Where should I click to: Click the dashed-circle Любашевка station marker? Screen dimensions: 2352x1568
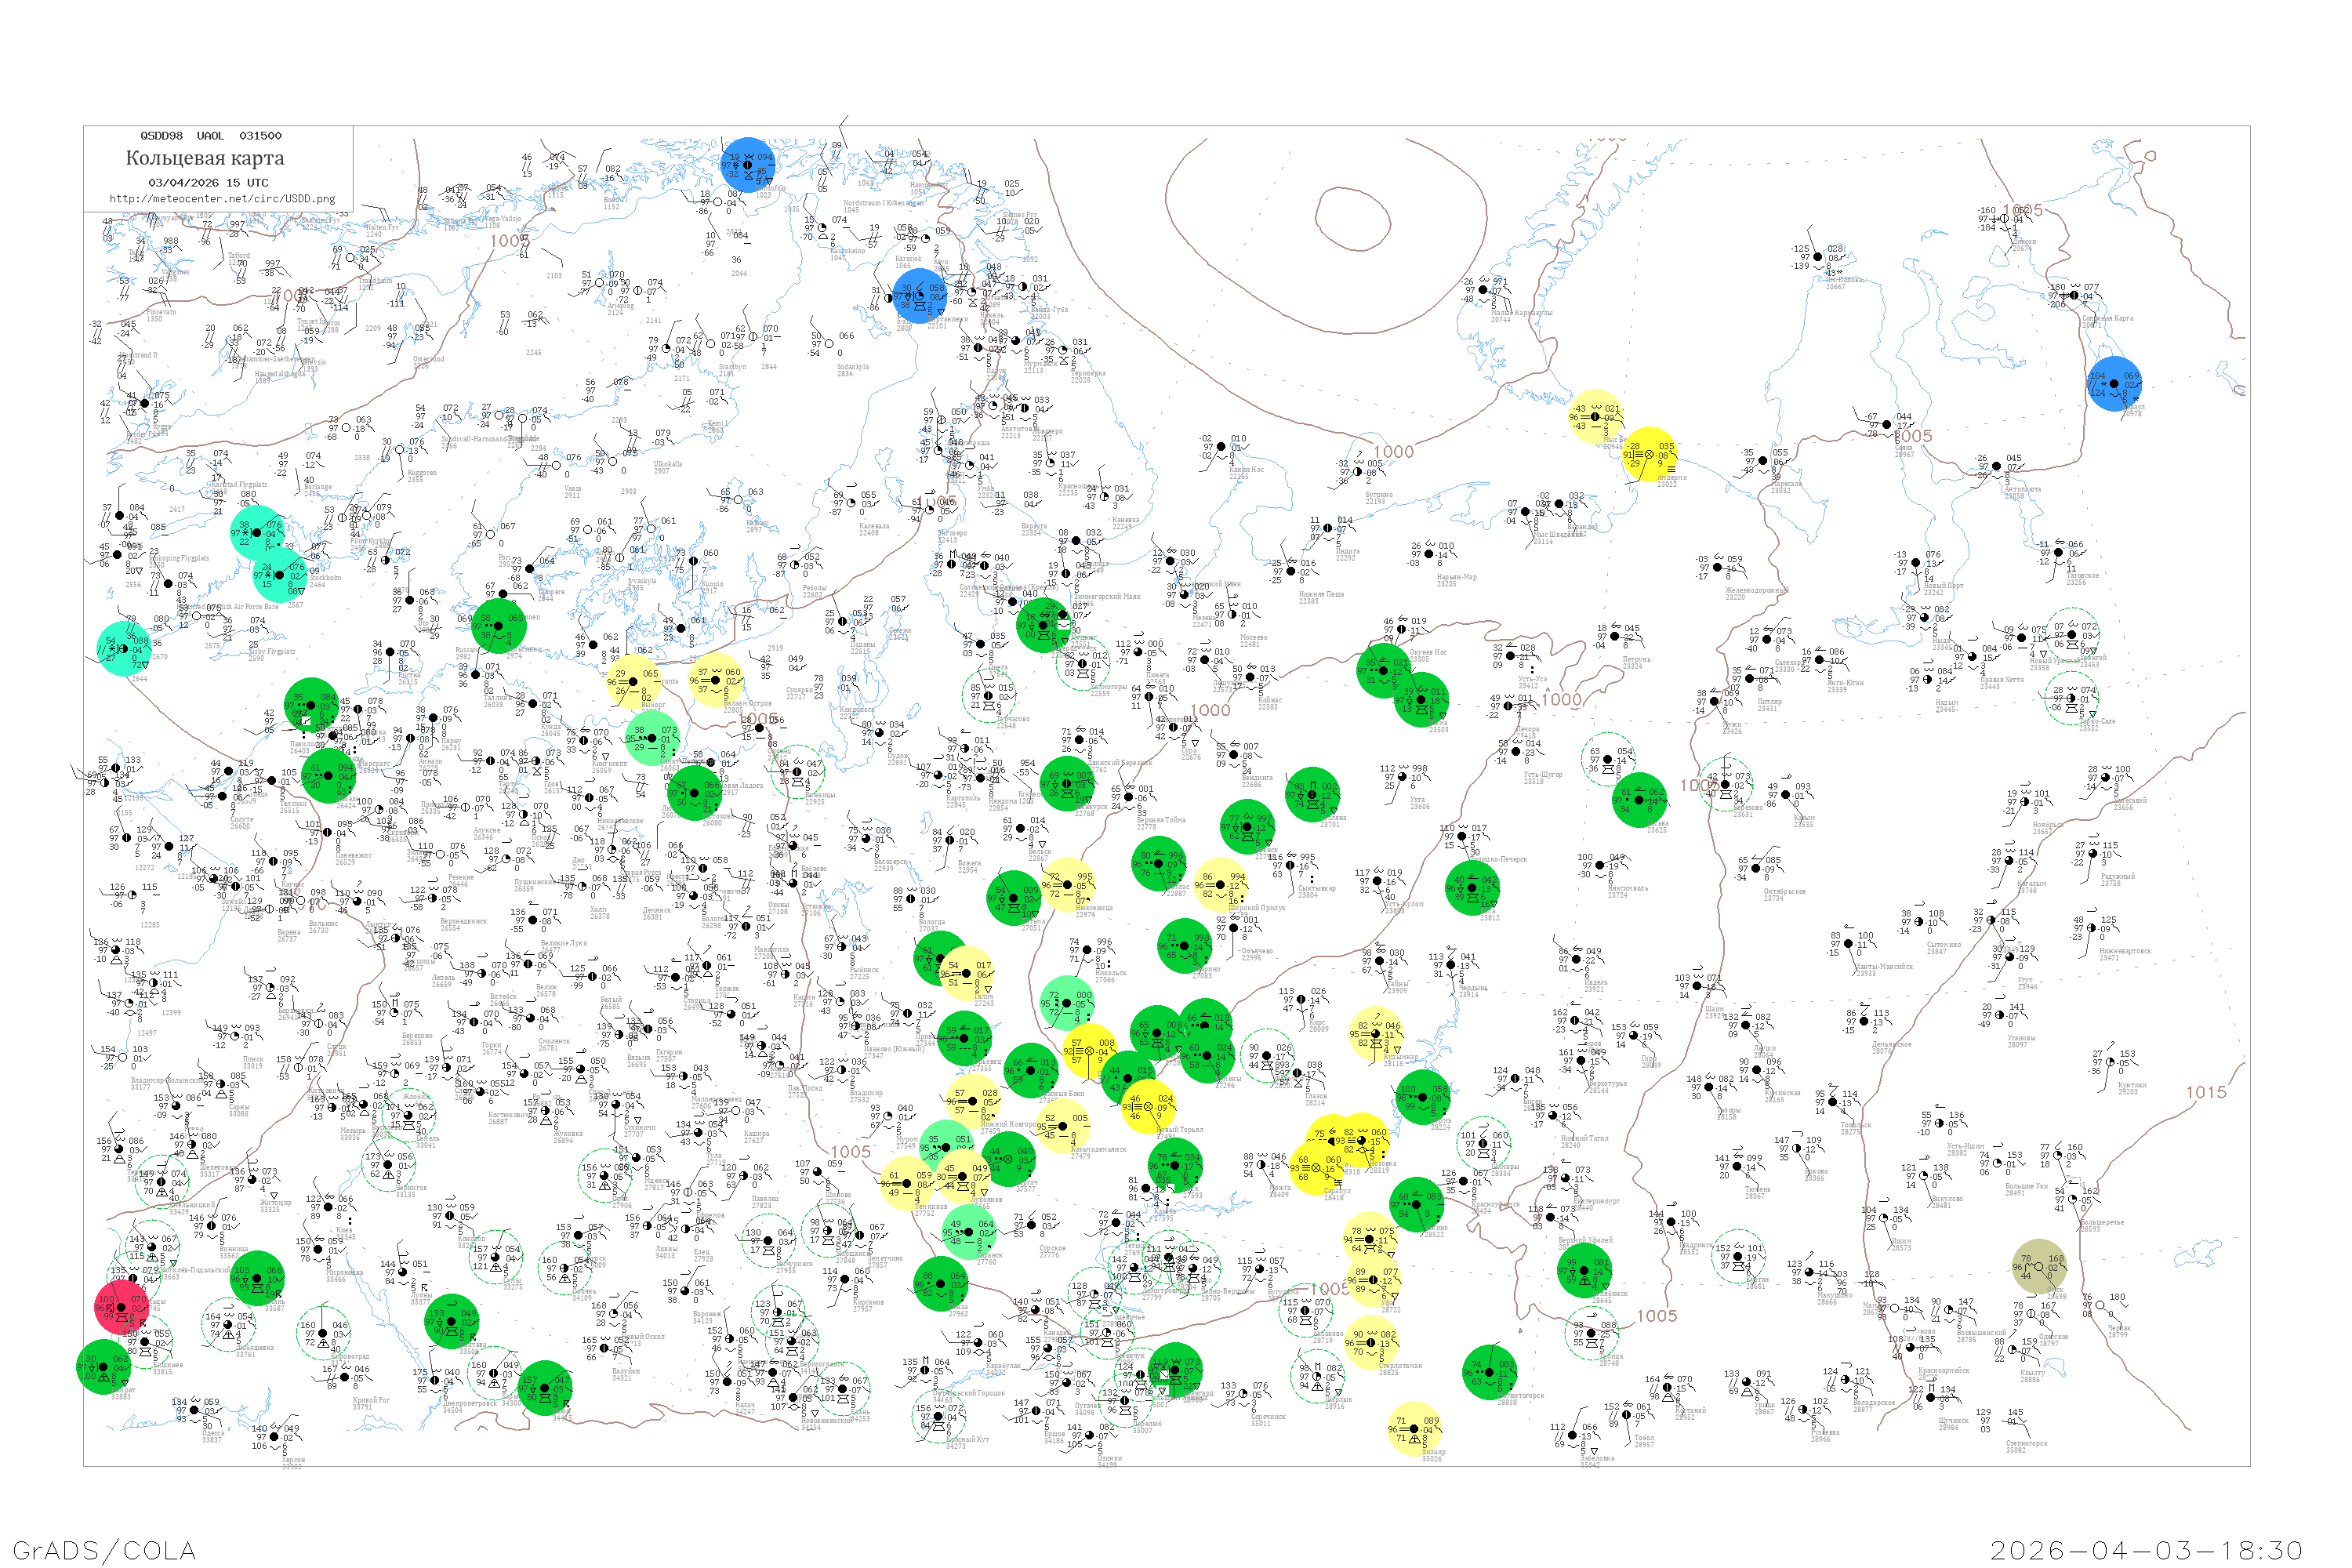click(227, 1324)
